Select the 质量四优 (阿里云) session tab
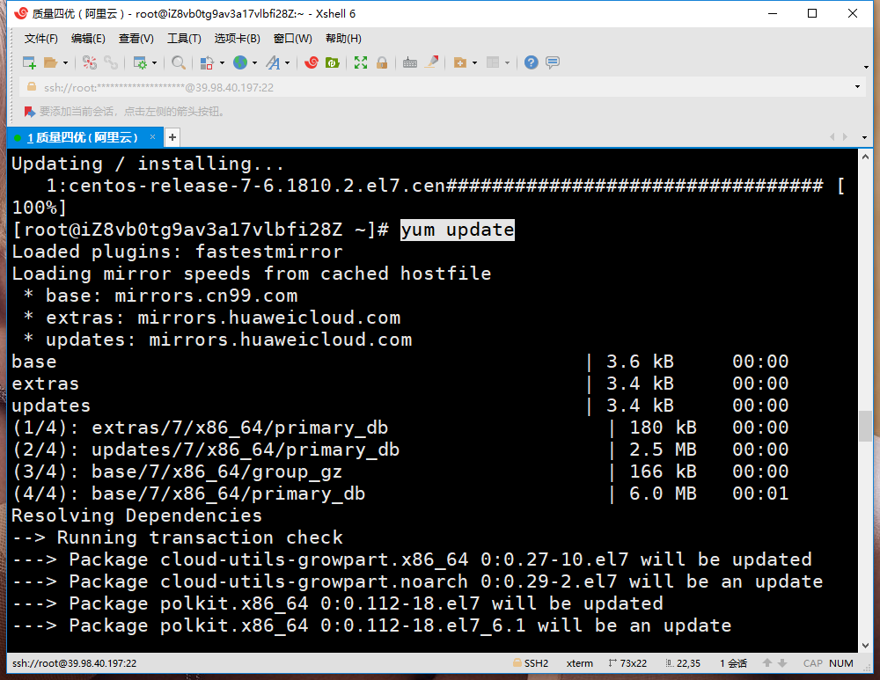Viewport: 880px width, 680px height. pos(82,137)
